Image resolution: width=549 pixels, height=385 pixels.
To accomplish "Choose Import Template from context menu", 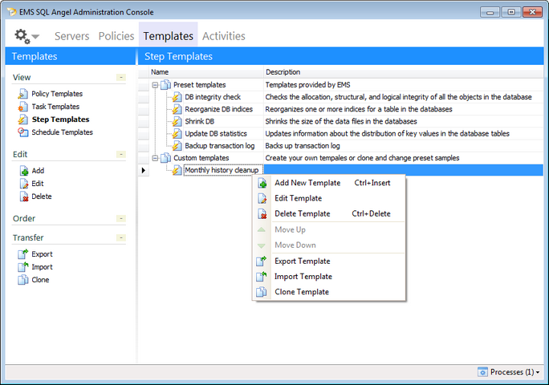I will click(329, 277).
